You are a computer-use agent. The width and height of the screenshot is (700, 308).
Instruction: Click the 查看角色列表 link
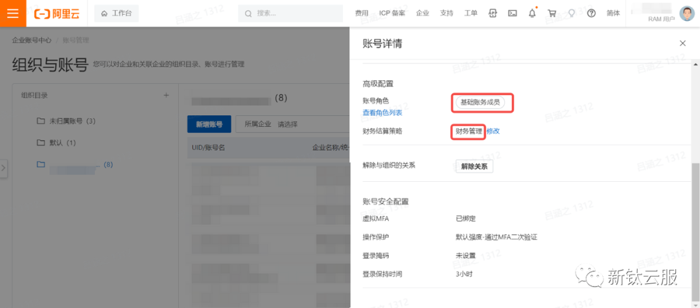tap(382, 113)
